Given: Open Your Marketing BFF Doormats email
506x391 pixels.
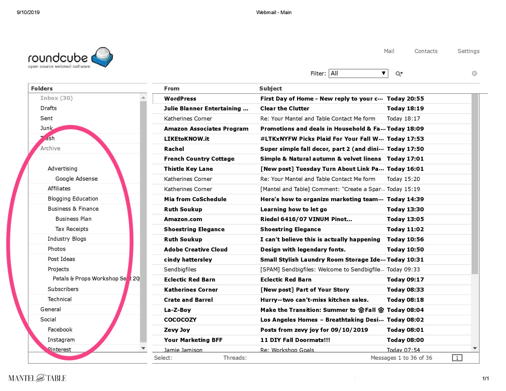Looking at the screenshot, I should (312, 340).
